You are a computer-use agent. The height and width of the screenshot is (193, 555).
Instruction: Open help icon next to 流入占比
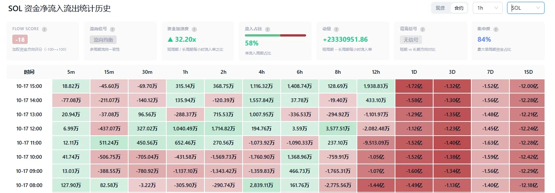click(268, 29)
